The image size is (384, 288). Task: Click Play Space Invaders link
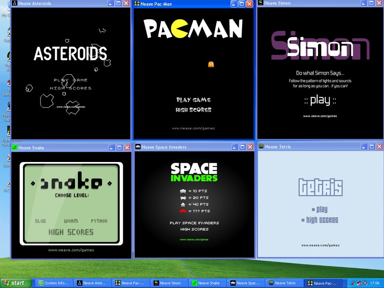pos(194,223)
